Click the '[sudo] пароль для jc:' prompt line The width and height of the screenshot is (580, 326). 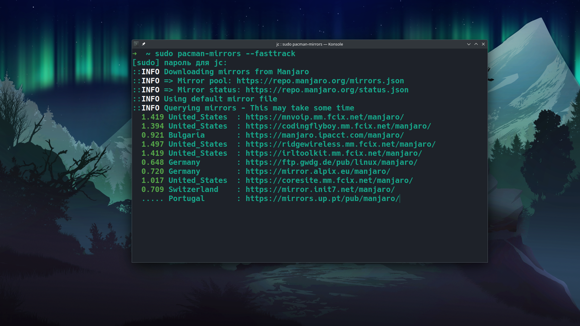click(179, 63)
